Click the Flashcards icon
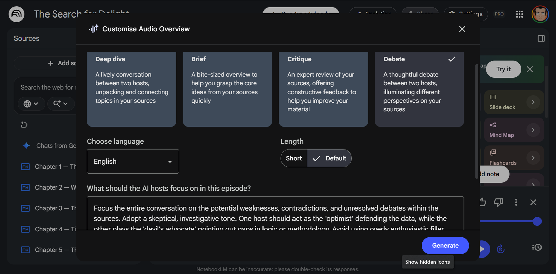This screenshot has height=274, width=556. click(x=493, y=152)
